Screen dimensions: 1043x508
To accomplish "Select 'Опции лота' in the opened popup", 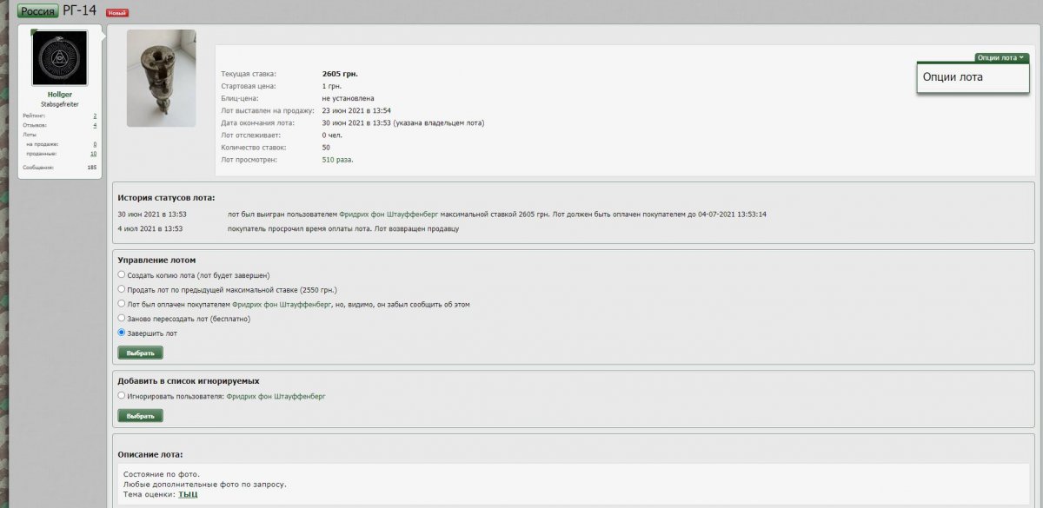I will [953, 77].
